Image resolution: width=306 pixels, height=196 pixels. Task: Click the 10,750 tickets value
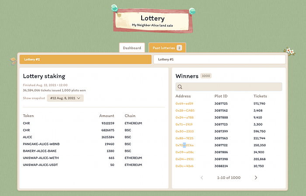(259, 166)
